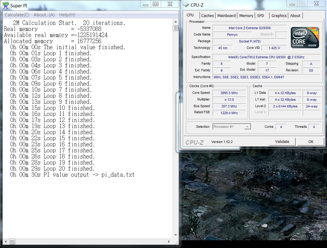Click the Super PI window resize grip
This screenshot has height=248, width=327.
(176, 242)
